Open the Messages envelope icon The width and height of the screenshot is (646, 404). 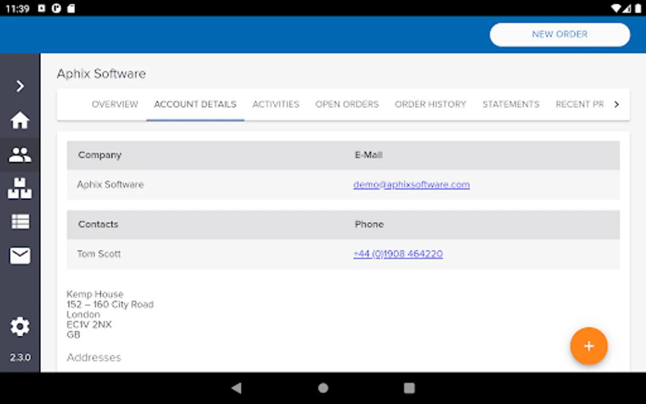click(20, 256)
